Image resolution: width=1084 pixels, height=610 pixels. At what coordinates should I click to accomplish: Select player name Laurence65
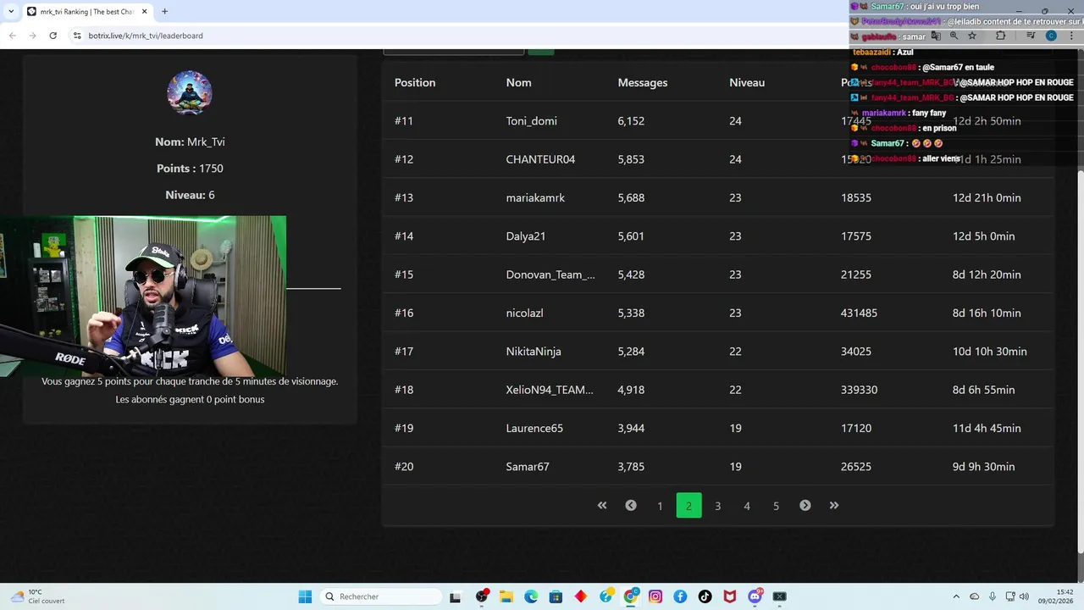coord(534,428)
